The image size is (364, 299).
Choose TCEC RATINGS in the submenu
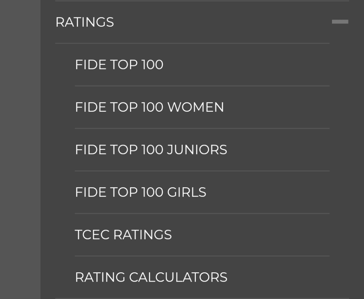point(123,235)
